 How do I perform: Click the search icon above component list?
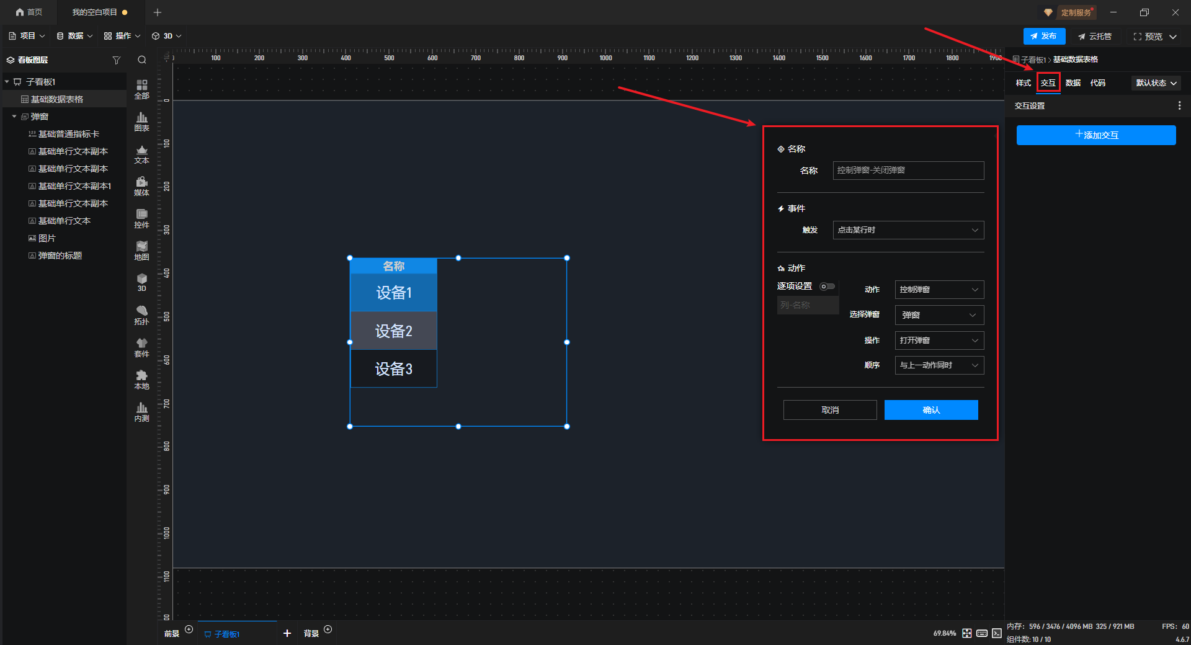pyautogui.click(x=142, y=60)
